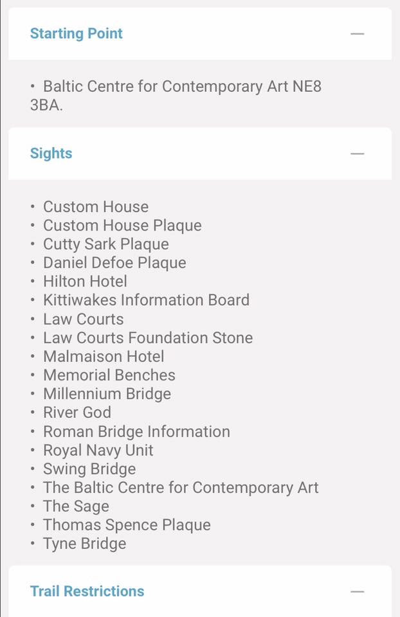Toggle the Sights accordion header
Image resolution: width=400 pixels, height=617 pixels.
200,154
